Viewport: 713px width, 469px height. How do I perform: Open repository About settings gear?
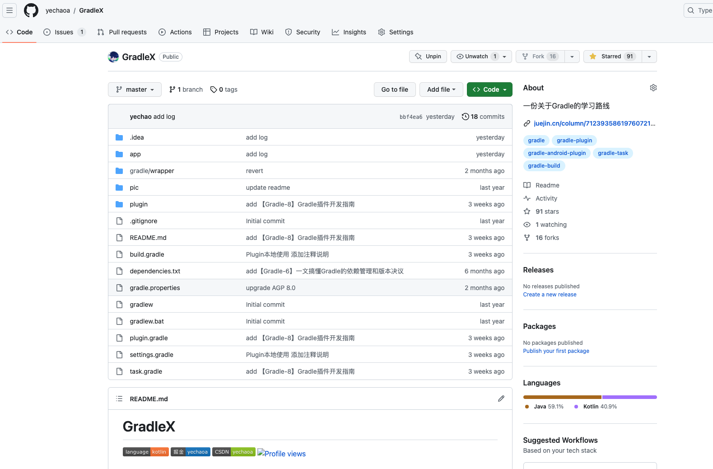pos(653,88)
